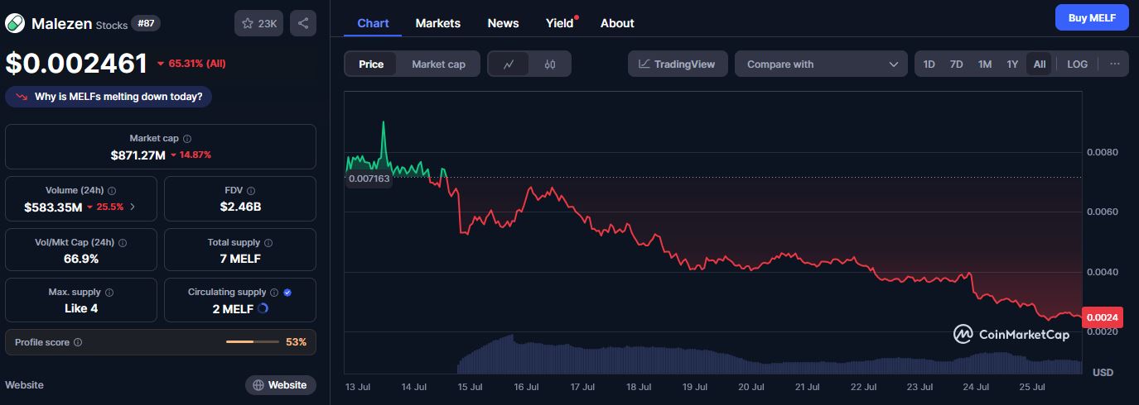
Task: Click the USD currency label on chart
Action: point(1103,373)
